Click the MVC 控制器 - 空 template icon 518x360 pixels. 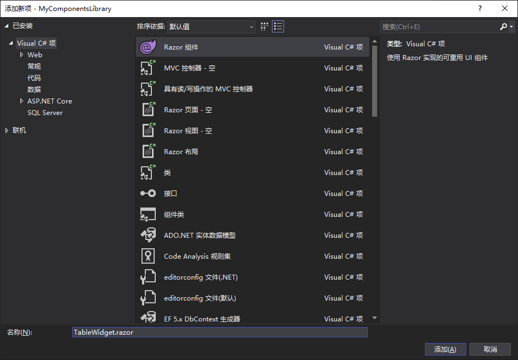pos(148,68)
